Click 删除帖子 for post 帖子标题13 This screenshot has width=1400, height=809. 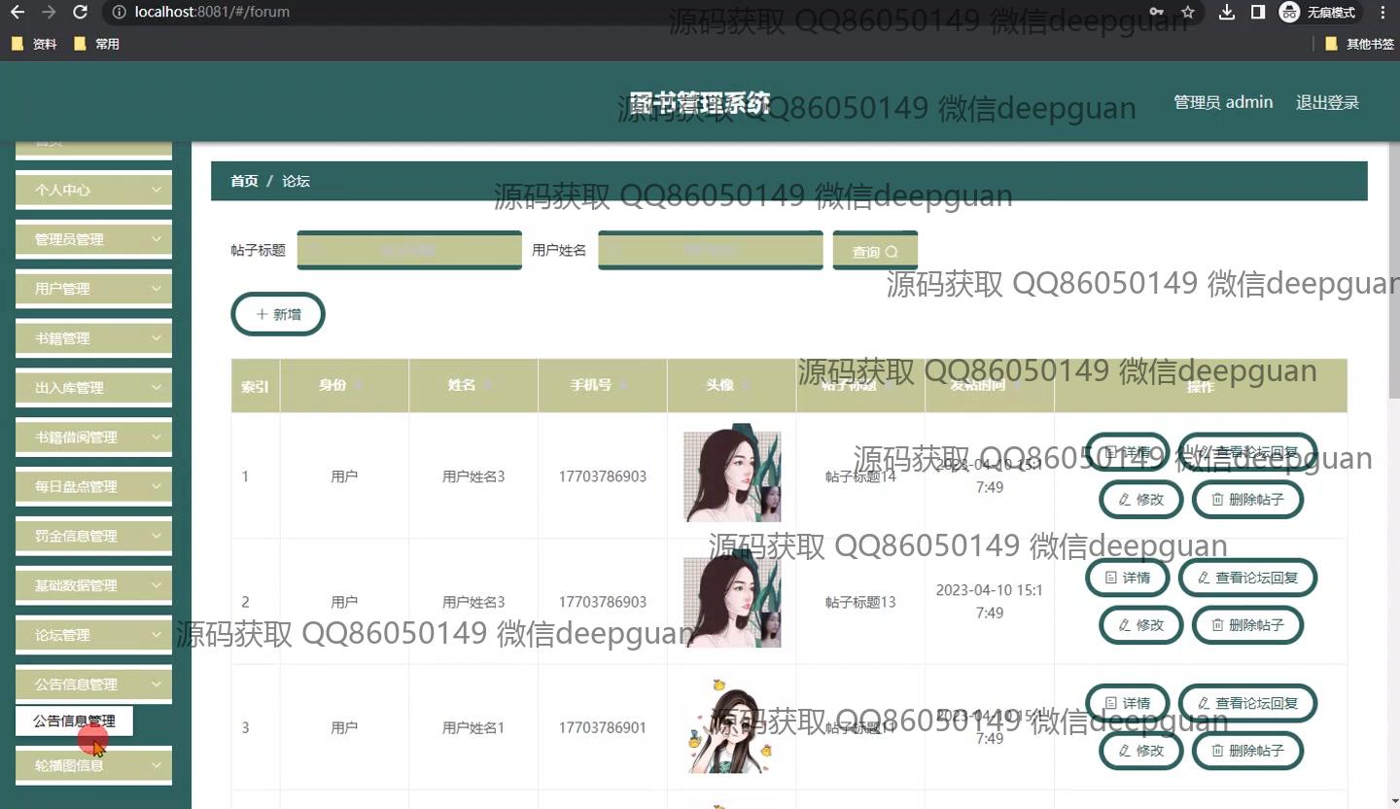[1247, 625]
